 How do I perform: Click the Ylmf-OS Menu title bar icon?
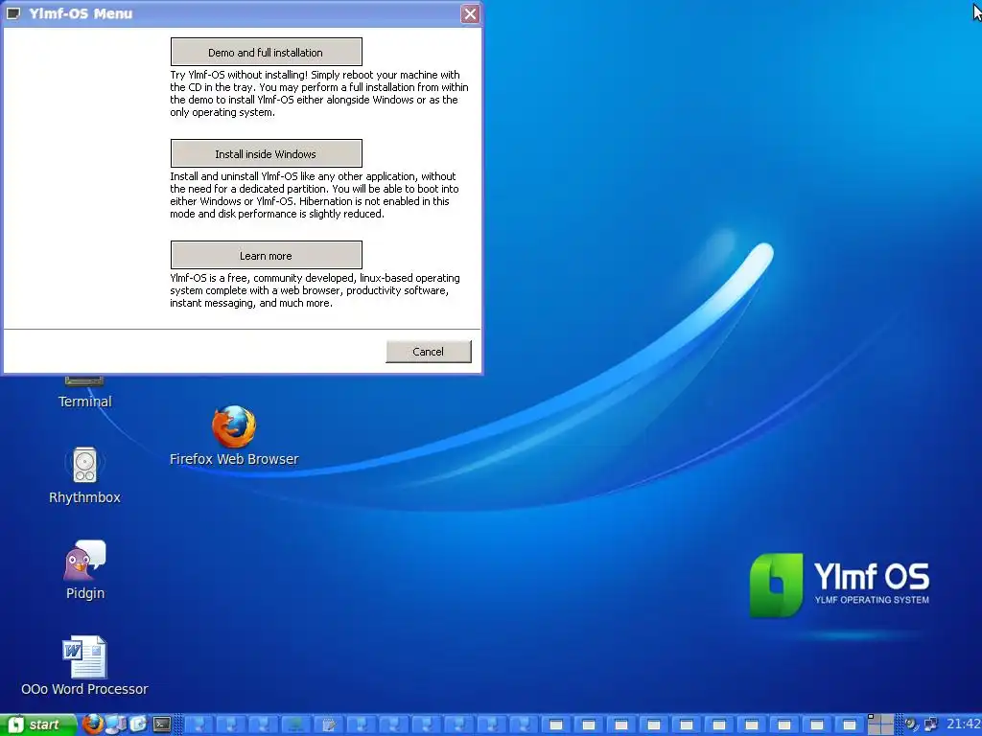click(13, 13)
